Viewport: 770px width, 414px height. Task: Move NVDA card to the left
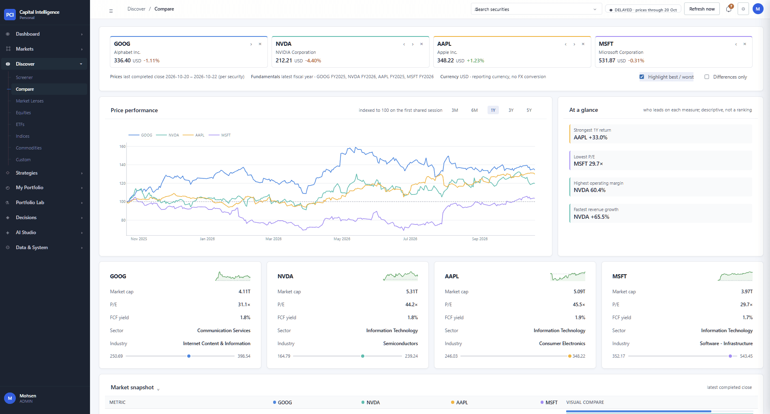(404, 44)
